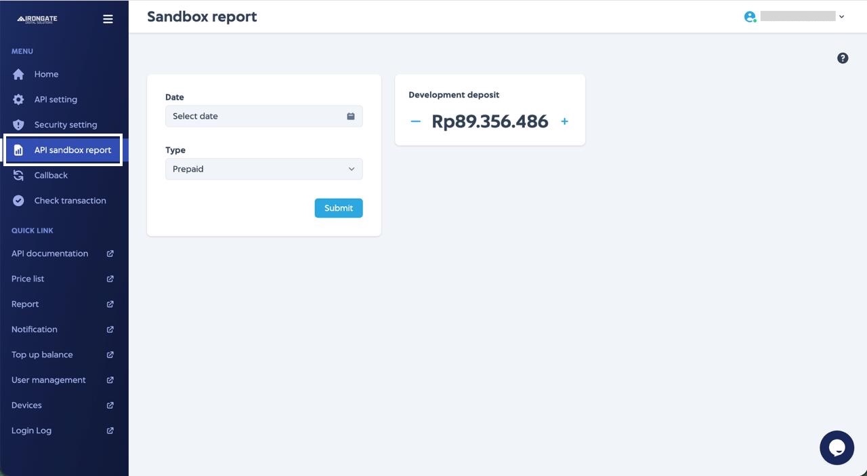Open the Type dropdown showing Prepaid

[x=263, y=169]
